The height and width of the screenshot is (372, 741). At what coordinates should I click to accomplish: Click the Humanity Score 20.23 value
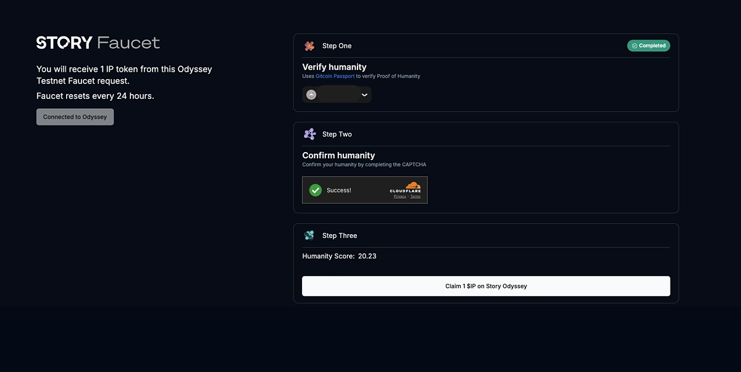367,256
